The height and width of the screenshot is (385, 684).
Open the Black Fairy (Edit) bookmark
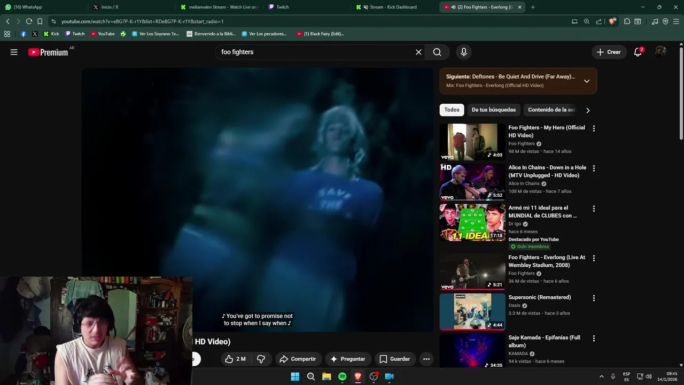[x=320, y=34]
